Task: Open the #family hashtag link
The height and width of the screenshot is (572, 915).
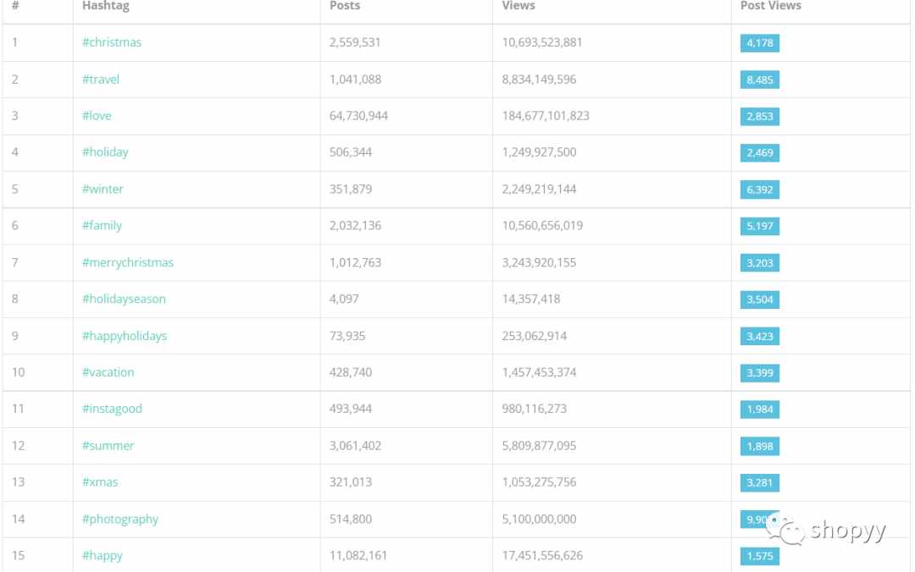Action: pyautogui.click(x=102, y=226)
